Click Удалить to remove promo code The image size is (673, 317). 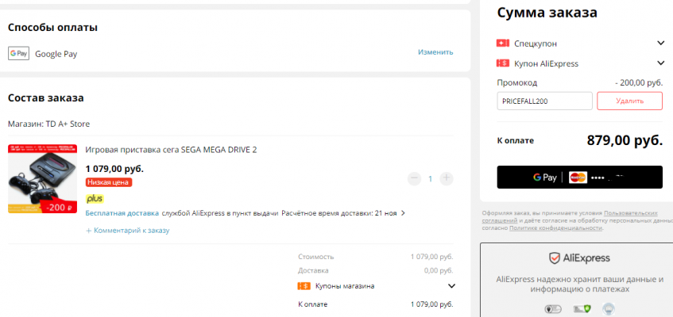629,101
